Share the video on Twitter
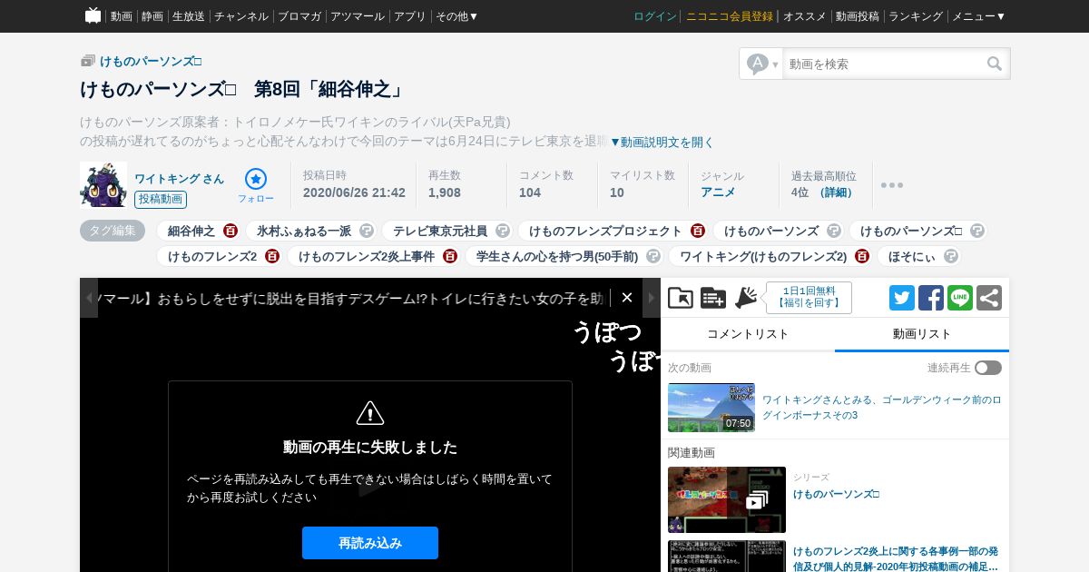 coord(902,298)
